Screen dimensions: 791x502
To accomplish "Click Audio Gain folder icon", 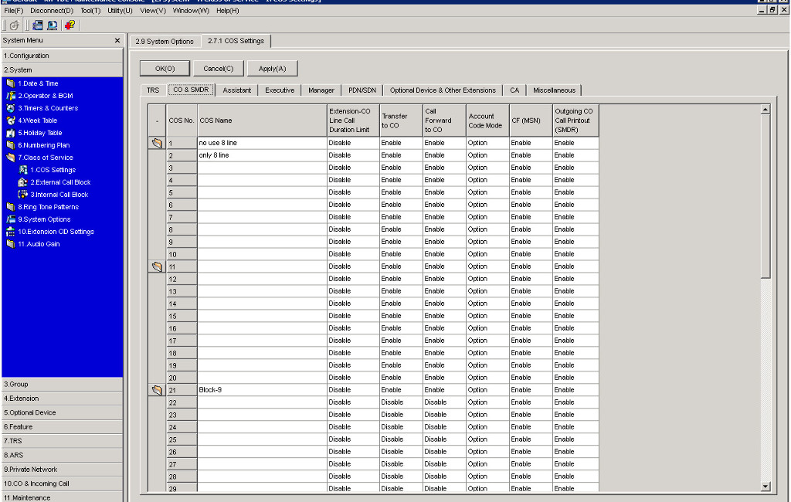I will click(11, 244).
